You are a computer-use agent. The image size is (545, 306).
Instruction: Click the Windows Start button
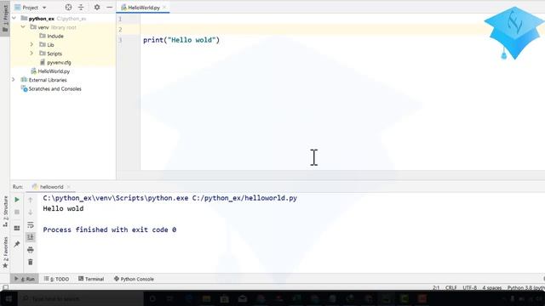(x=9, y=298)
